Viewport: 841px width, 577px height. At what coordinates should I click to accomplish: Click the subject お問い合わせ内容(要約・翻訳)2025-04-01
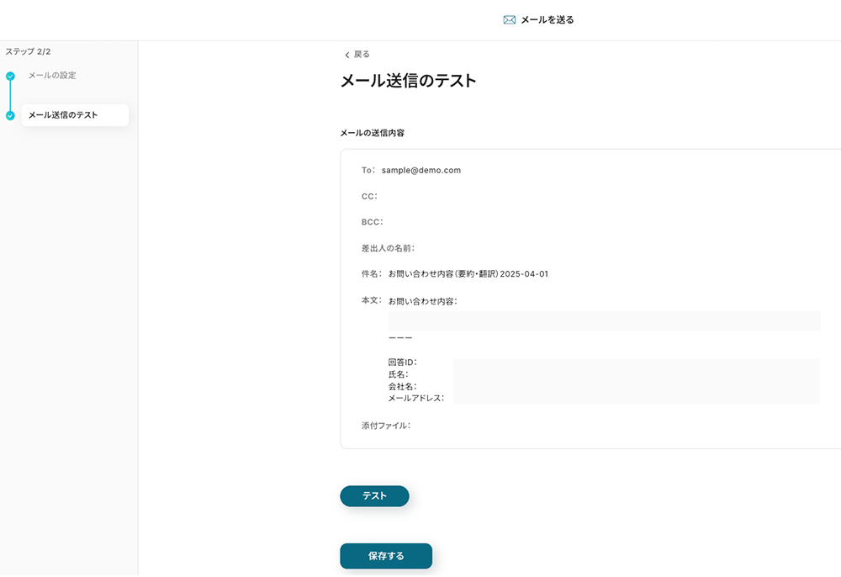click(468, 274)
